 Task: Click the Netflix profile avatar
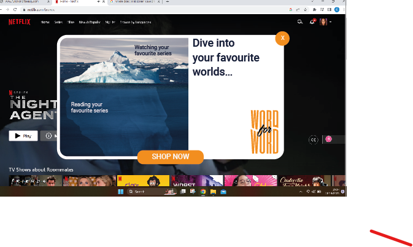[x=323, y=22]
